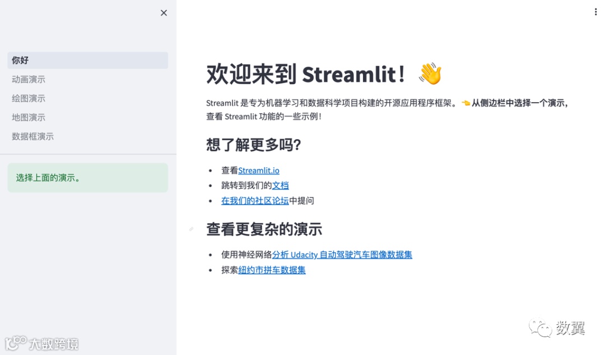Click the anchor link icon beside 查看更复杂的演示
The image size is (605, 355).
pyautogui.click(x=191, y=229)
